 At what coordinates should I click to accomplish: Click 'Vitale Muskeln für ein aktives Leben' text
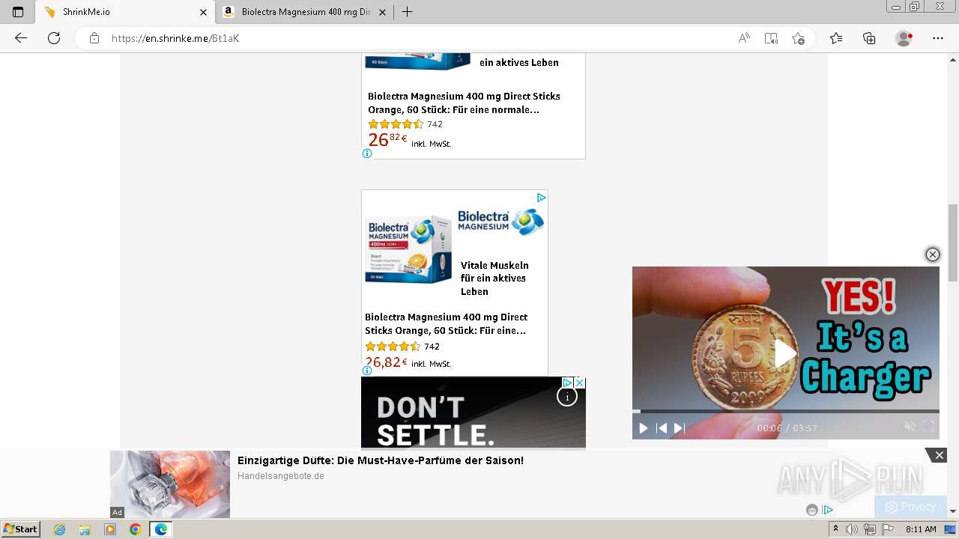(x=494, y=278)
